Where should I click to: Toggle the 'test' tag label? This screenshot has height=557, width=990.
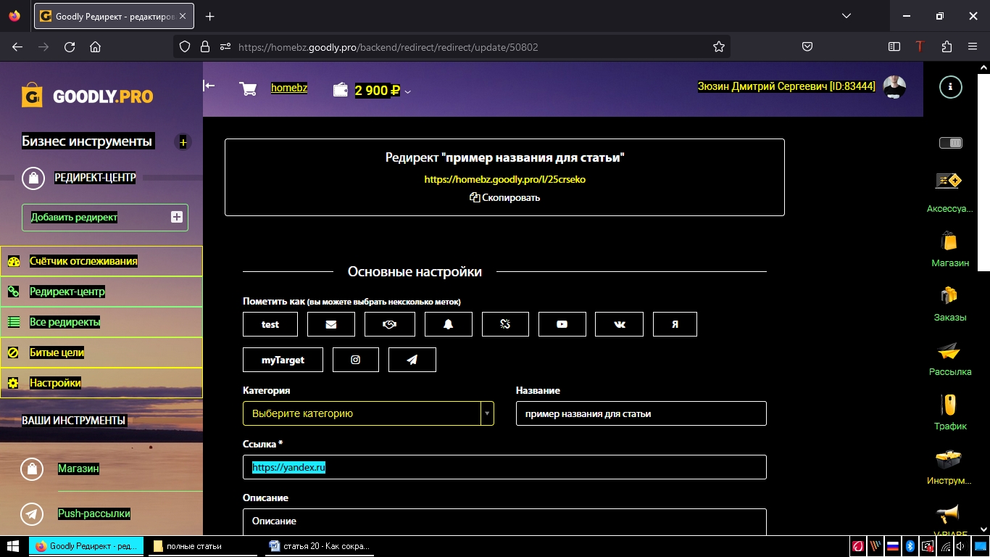point(270,324)
